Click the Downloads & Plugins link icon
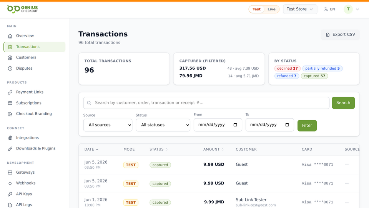 tap(10, 149)
